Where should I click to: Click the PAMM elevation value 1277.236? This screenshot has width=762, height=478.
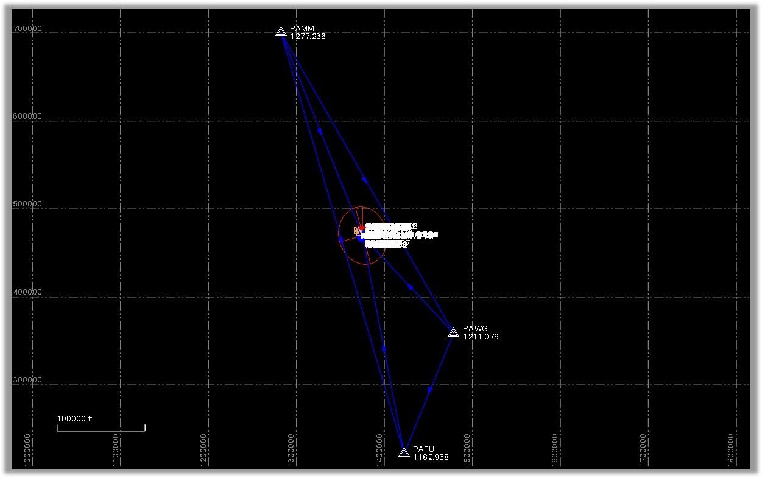click(309, 36)
